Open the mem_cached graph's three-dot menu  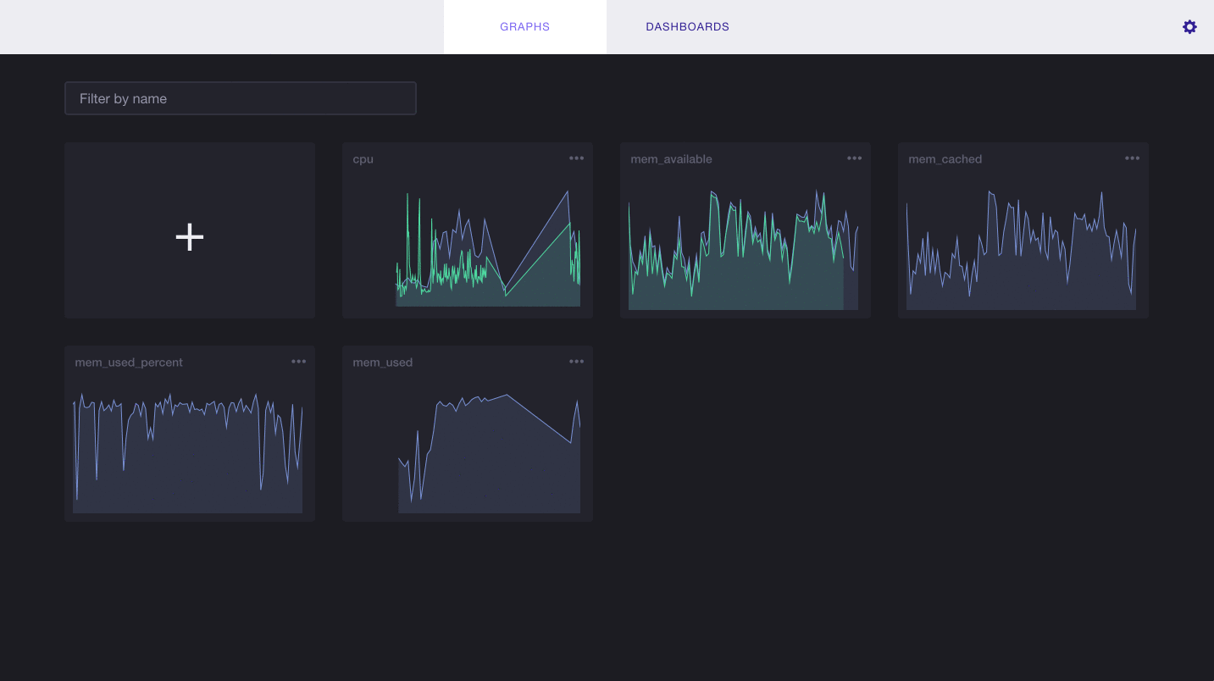point(1133,158)
